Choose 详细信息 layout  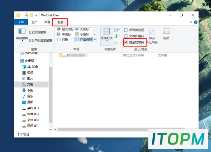[x=83, y=39]
